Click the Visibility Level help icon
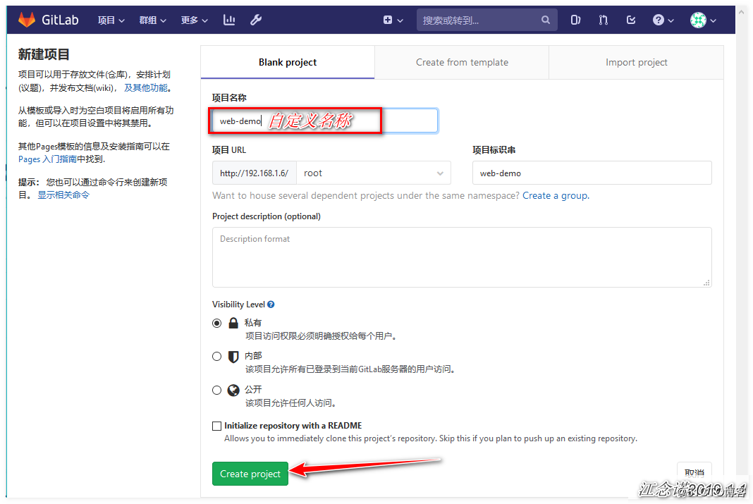753x504 pixels. (271, 305)
